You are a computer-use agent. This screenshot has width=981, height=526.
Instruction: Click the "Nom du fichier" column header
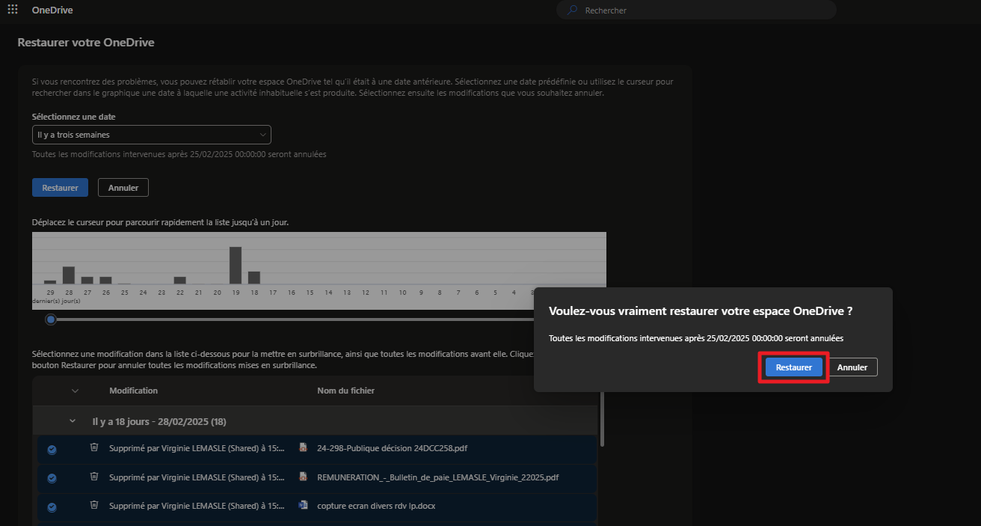346,391
